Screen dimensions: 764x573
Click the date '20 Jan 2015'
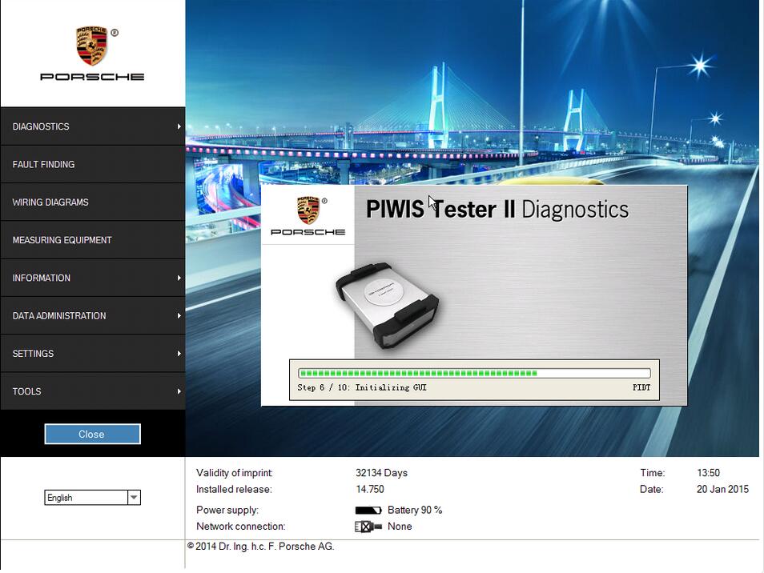pos(722,489)
